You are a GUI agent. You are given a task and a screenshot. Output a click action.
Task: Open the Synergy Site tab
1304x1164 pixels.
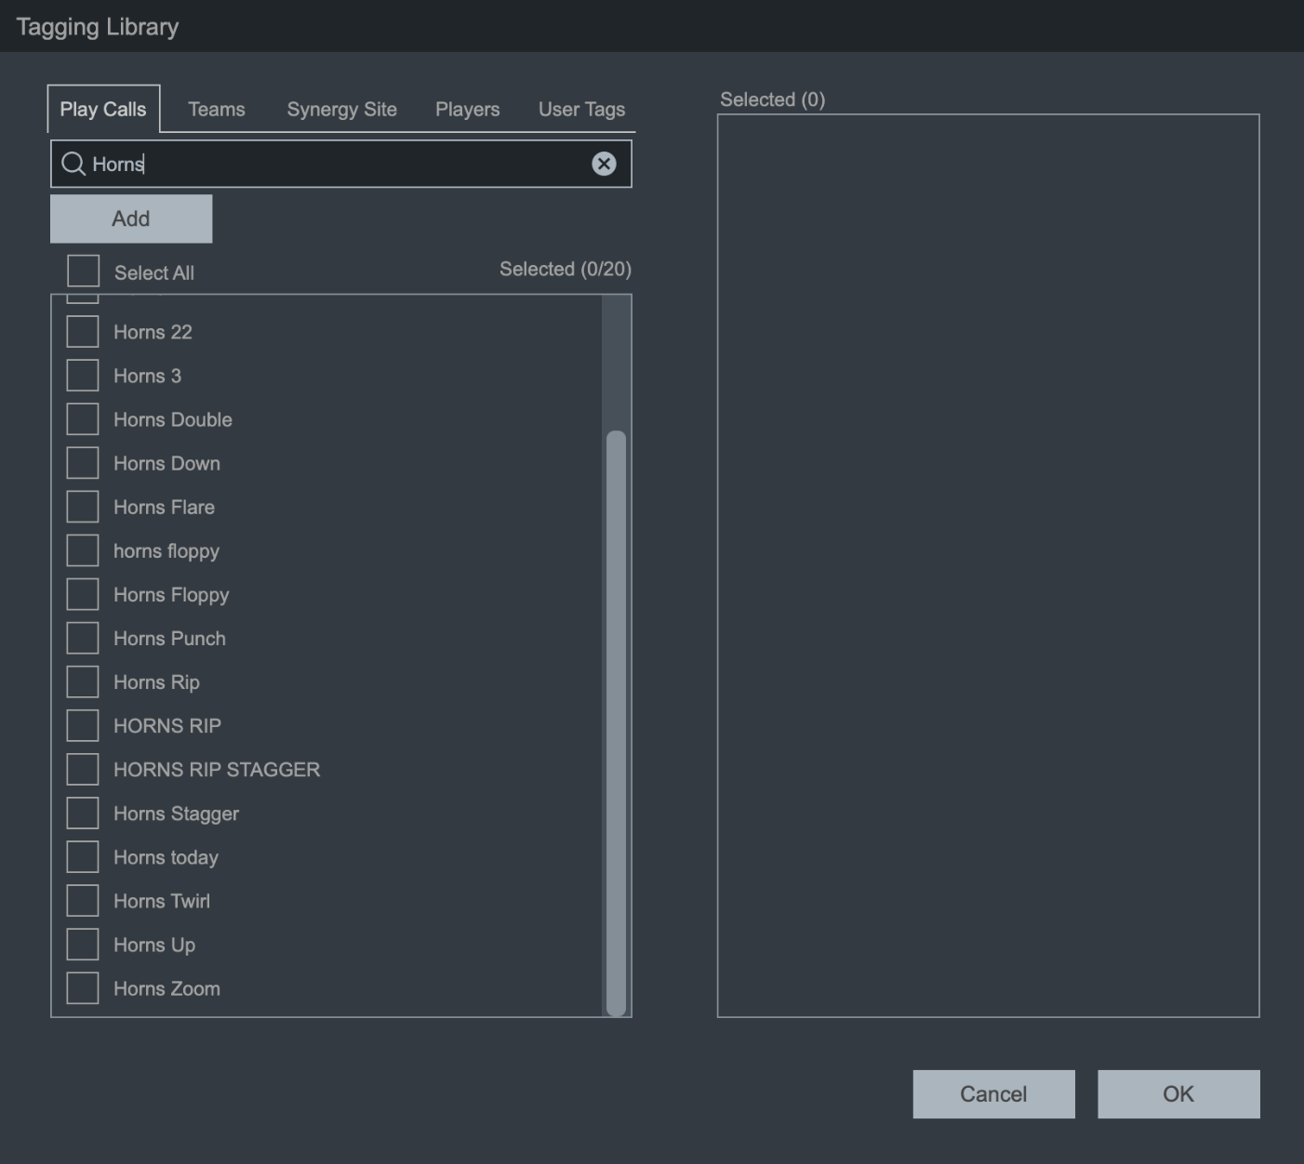[342, 109]
